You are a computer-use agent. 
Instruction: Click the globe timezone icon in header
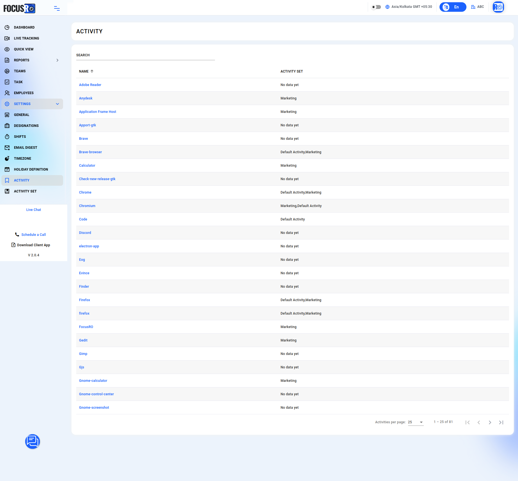387,7
